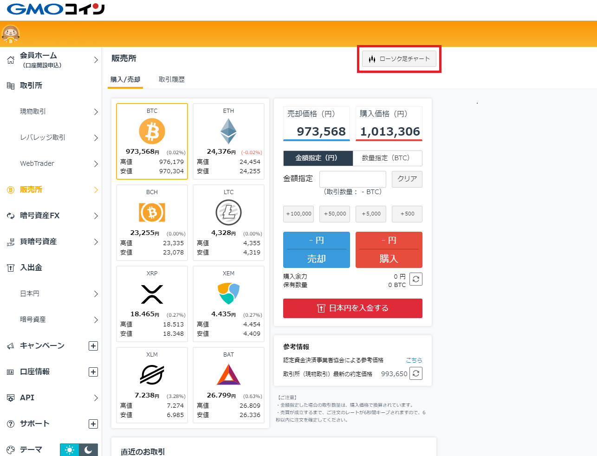Expand the サポート section
Image resolution: width=597 pixels, height=456 pixels.
[93, 423]
